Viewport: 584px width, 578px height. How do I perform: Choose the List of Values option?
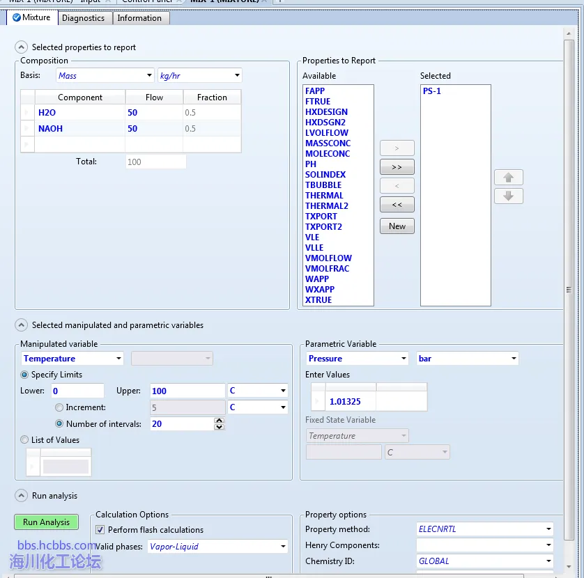tap(25, 440)
